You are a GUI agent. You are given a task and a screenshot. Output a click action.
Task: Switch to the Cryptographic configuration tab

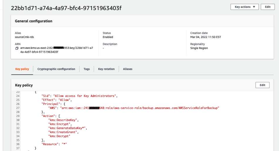(x=56, y=69)
